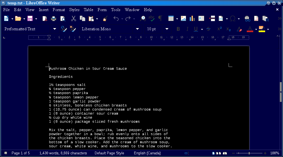
Task: Export directly as PDF
Action: (45, 18)
